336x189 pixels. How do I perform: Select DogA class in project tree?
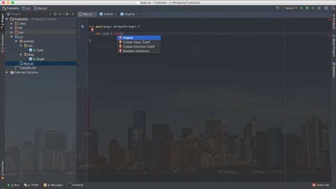(40, 59)
